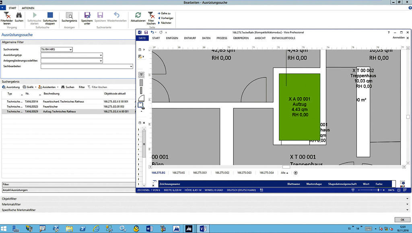
Task: Open Suchergebnis view from ribbon
Action: (69, 15)
